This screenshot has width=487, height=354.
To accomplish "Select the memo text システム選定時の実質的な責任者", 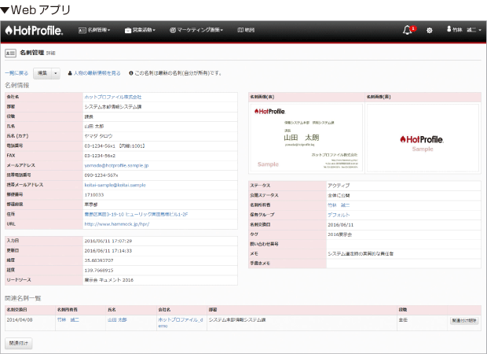I will (x=361, y=254).
